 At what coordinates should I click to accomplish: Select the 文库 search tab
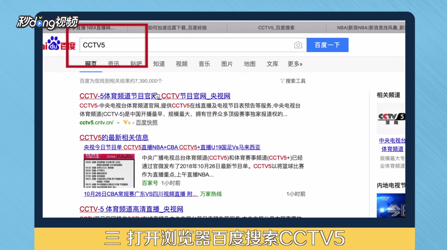(x=272, y=64)
